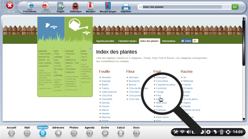This screenshot has height=139, width=248.
Task: Click the scrollbar down arrow
Action: pos(244,120)
